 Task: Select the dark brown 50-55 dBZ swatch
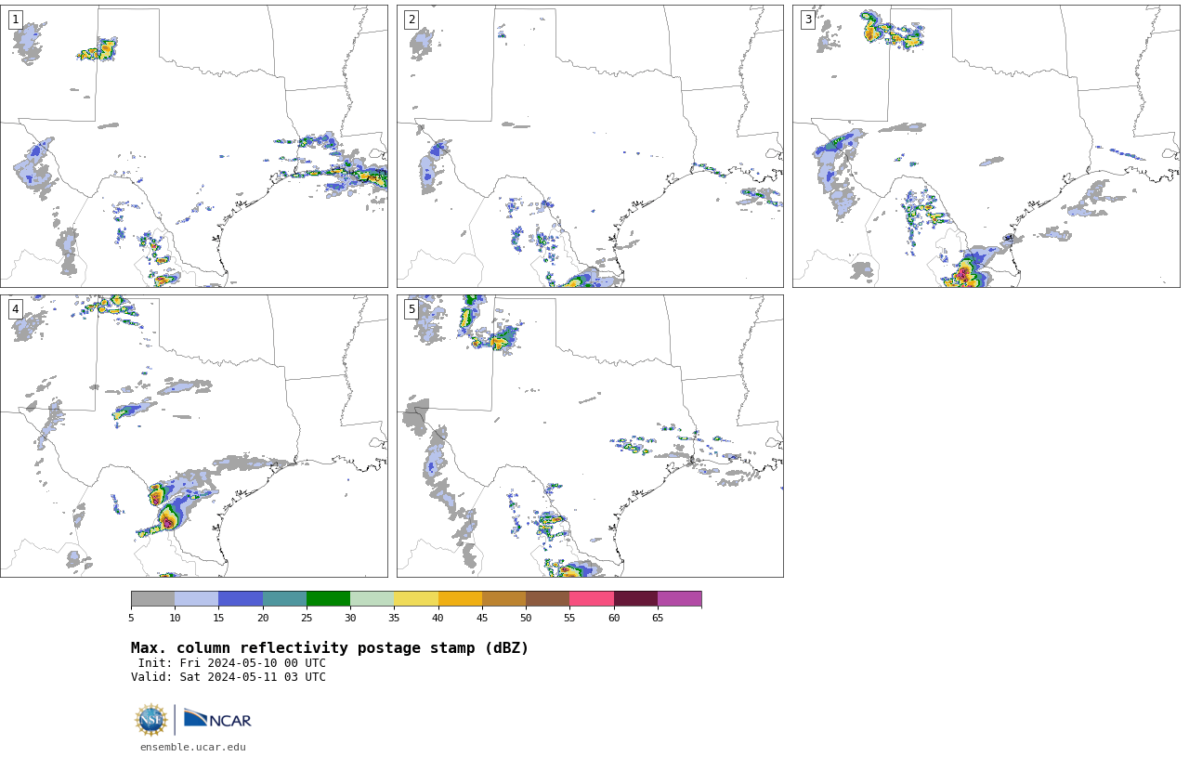tap(548, 598)
